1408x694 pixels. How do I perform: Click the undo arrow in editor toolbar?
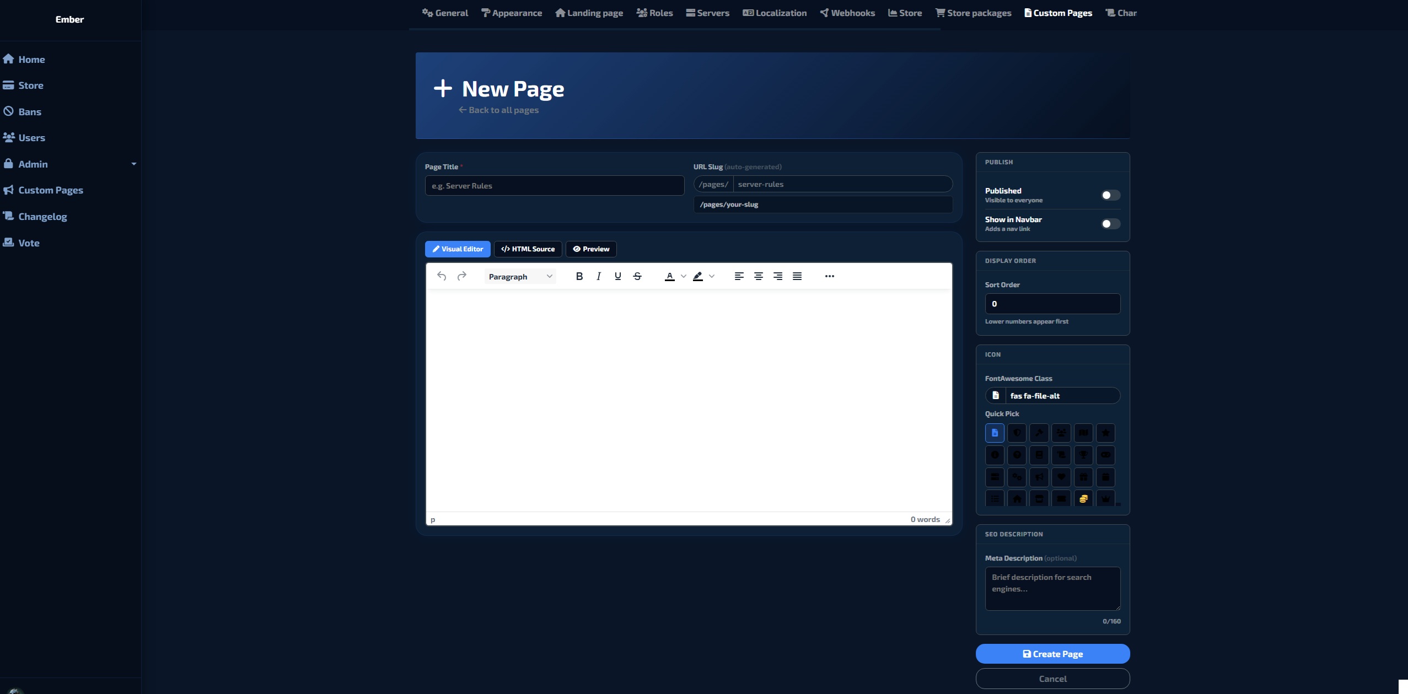442,276
